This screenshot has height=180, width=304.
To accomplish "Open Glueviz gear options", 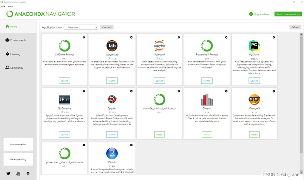I will click(226, 91).
